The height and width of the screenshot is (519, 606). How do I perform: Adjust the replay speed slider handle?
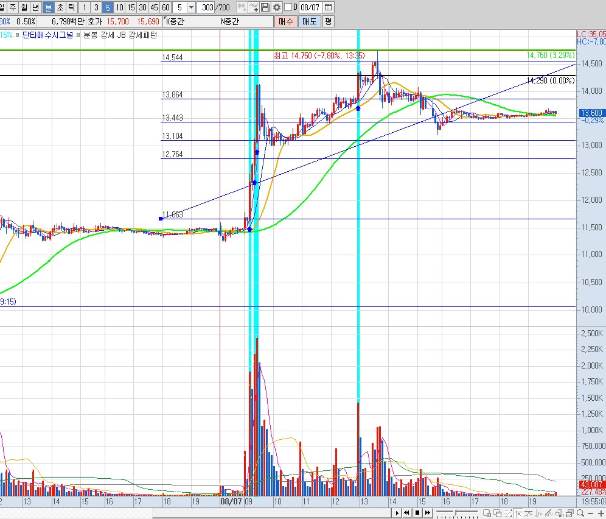[455, 512]
